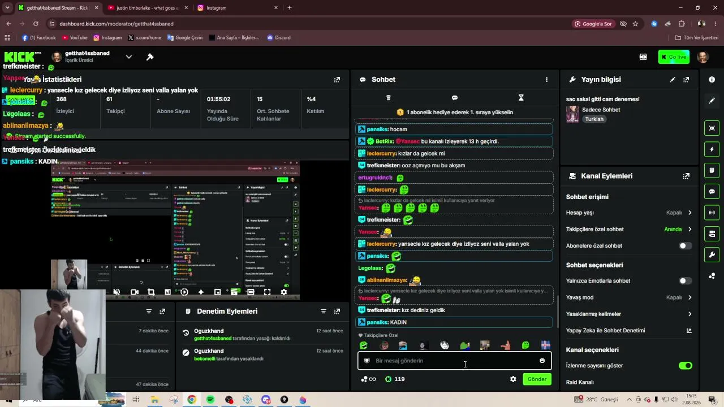Toggle the stream preview sidebar icon

point(712,128)
